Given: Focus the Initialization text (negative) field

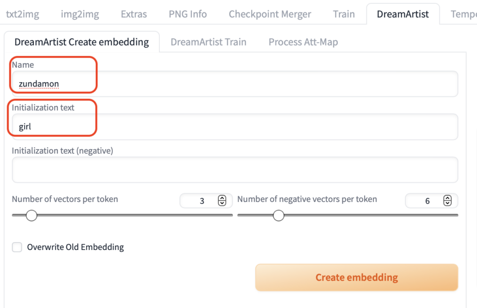Looking at the screenshot, I should coord(235,170).
